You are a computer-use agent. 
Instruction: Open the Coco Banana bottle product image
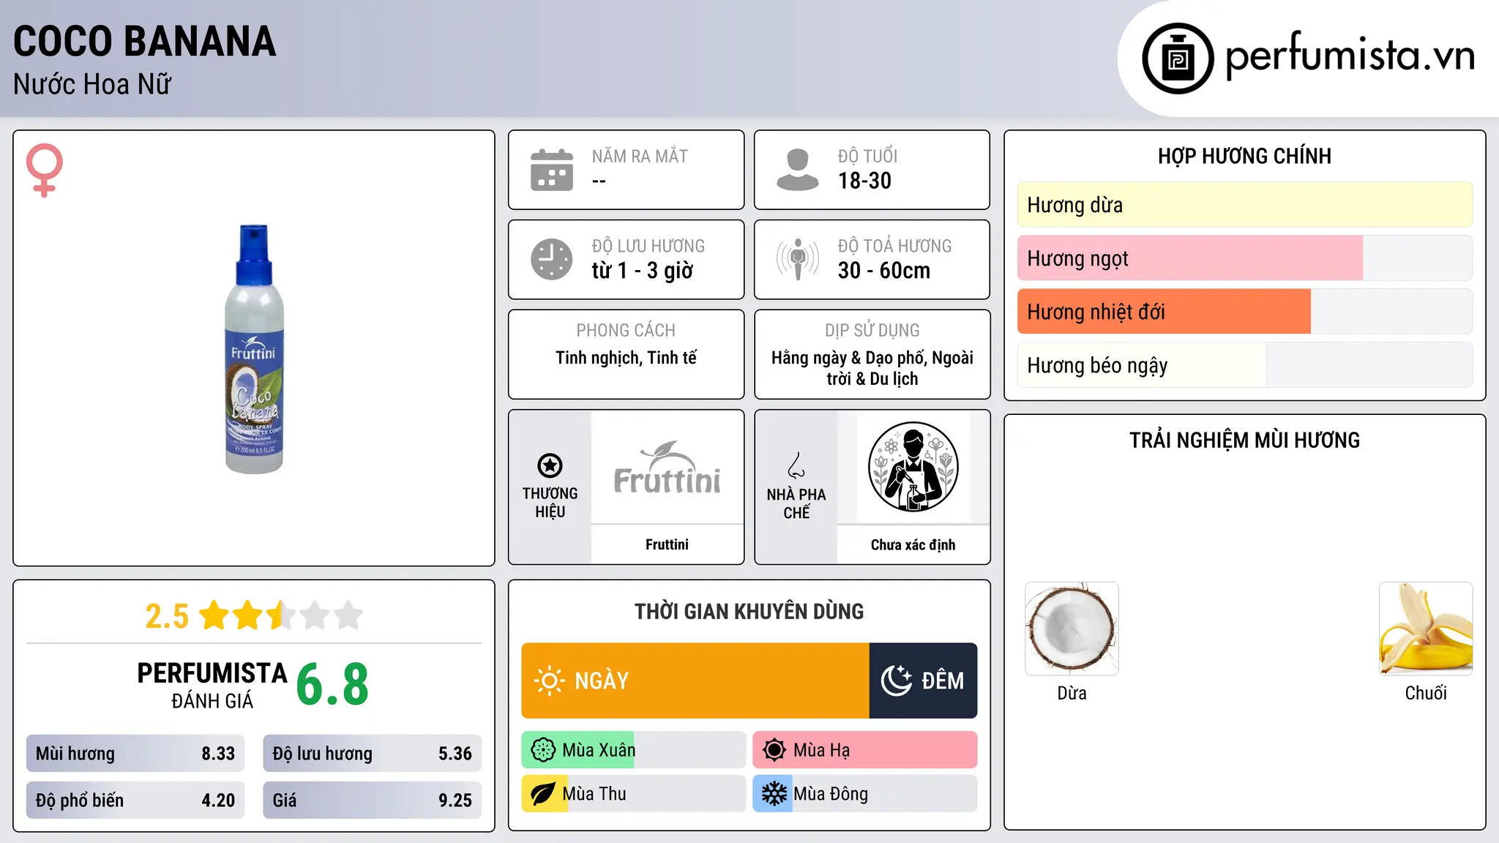(x=254, y=348)
